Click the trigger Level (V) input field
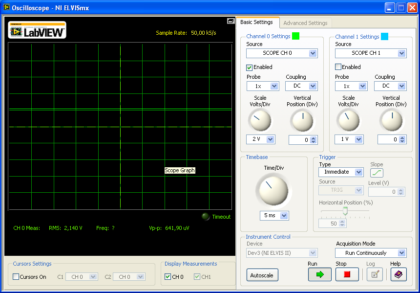420x293 pixels. (383, 192)
